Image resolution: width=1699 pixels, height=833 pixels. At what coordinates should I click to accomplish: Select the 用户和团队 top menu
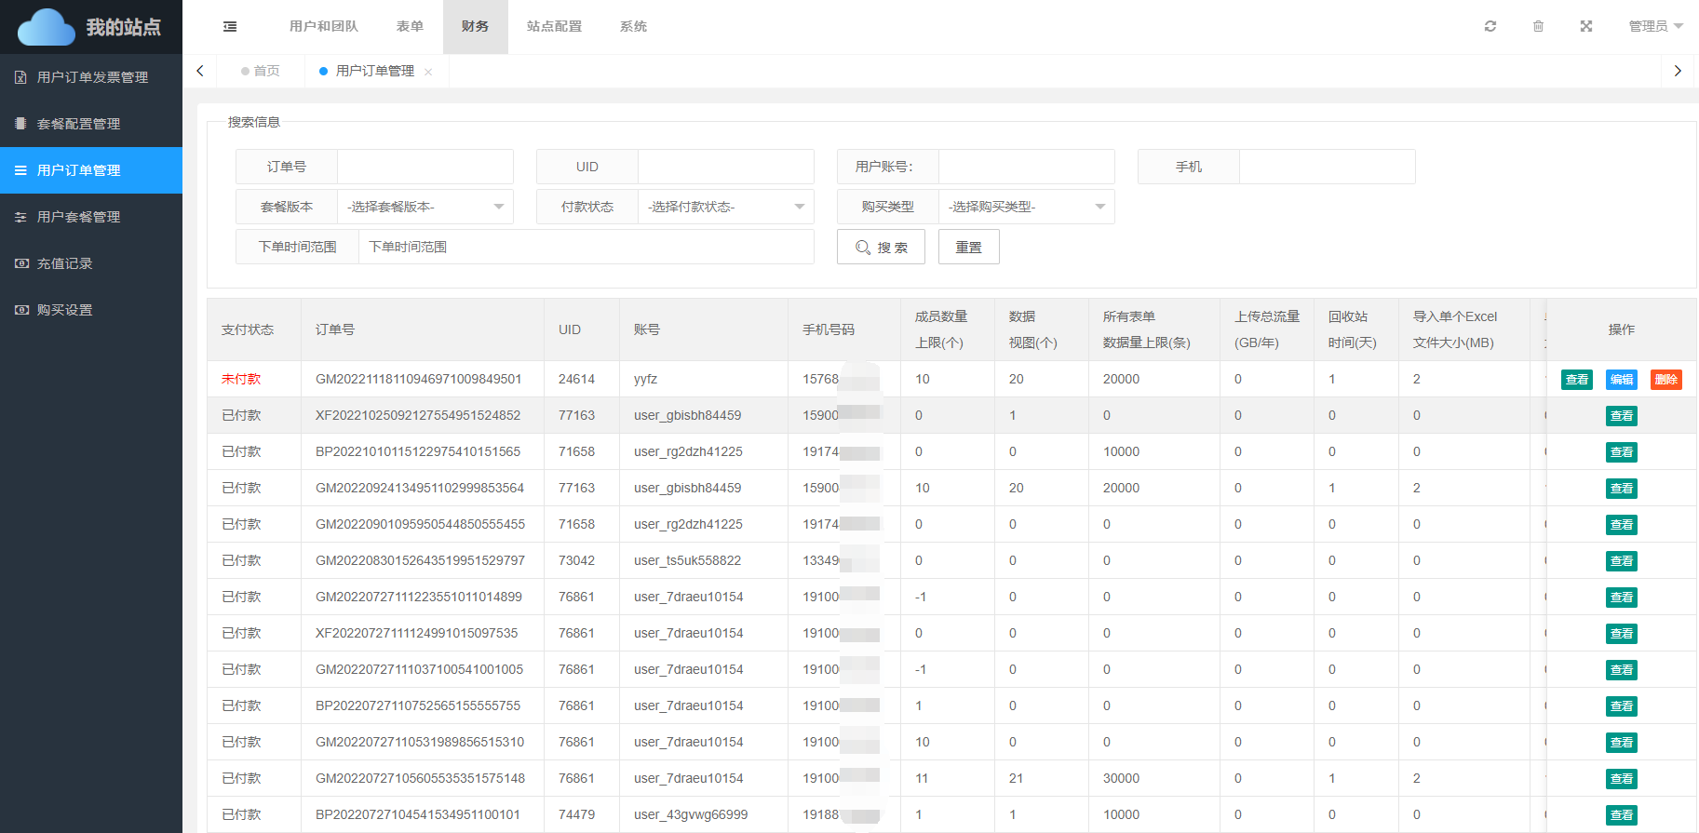point(323,26)
